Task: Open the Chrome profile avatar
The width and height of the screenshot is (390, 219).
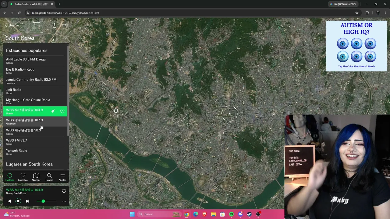Action: [378, 13]
